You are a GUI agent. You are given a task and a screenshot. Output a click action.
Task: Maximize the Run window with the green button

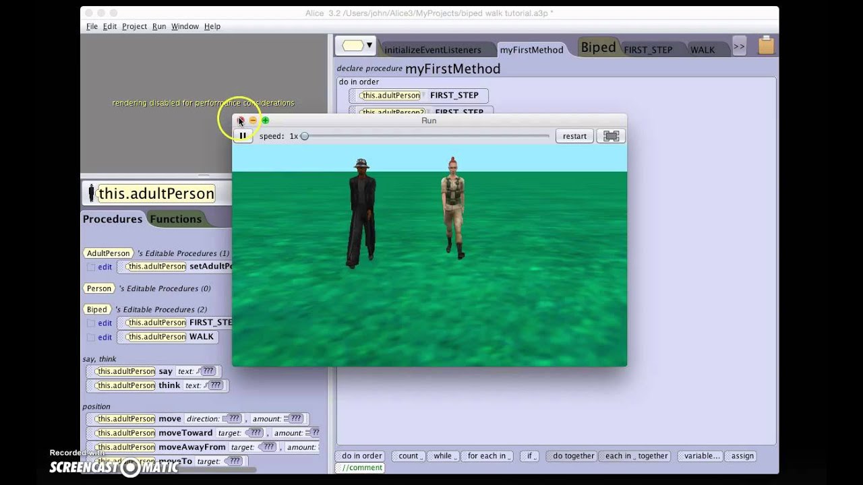click(x=265, y=121)
